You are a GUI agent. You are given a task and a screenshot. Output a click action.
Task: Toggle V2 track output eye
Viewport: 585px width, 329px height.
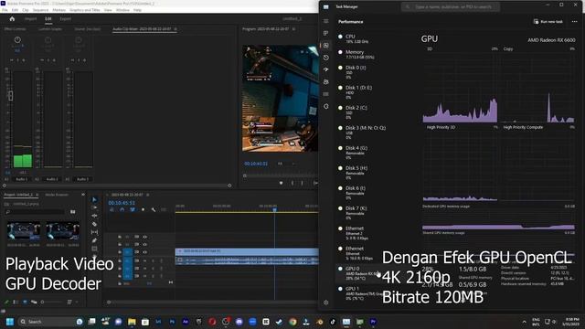[x=144, y=244]
